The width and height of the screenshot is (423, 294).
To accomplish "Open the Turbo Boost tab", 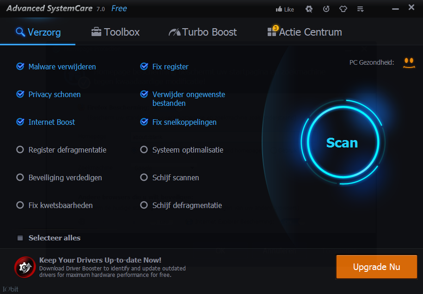I will pyautogui.click(x=202, y=32).
